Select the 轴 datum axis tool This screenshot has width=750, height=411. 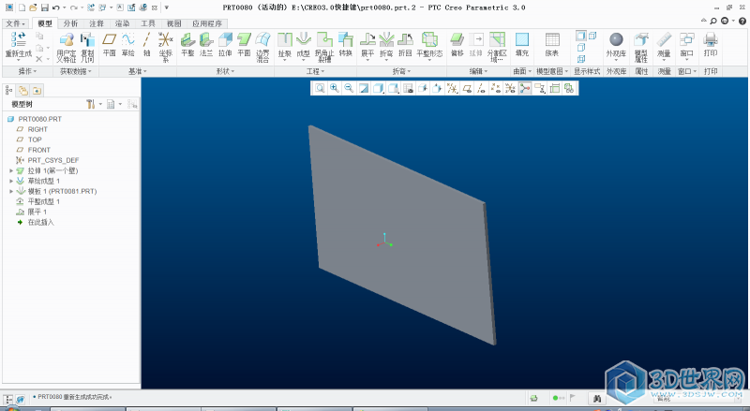(147, 44)
